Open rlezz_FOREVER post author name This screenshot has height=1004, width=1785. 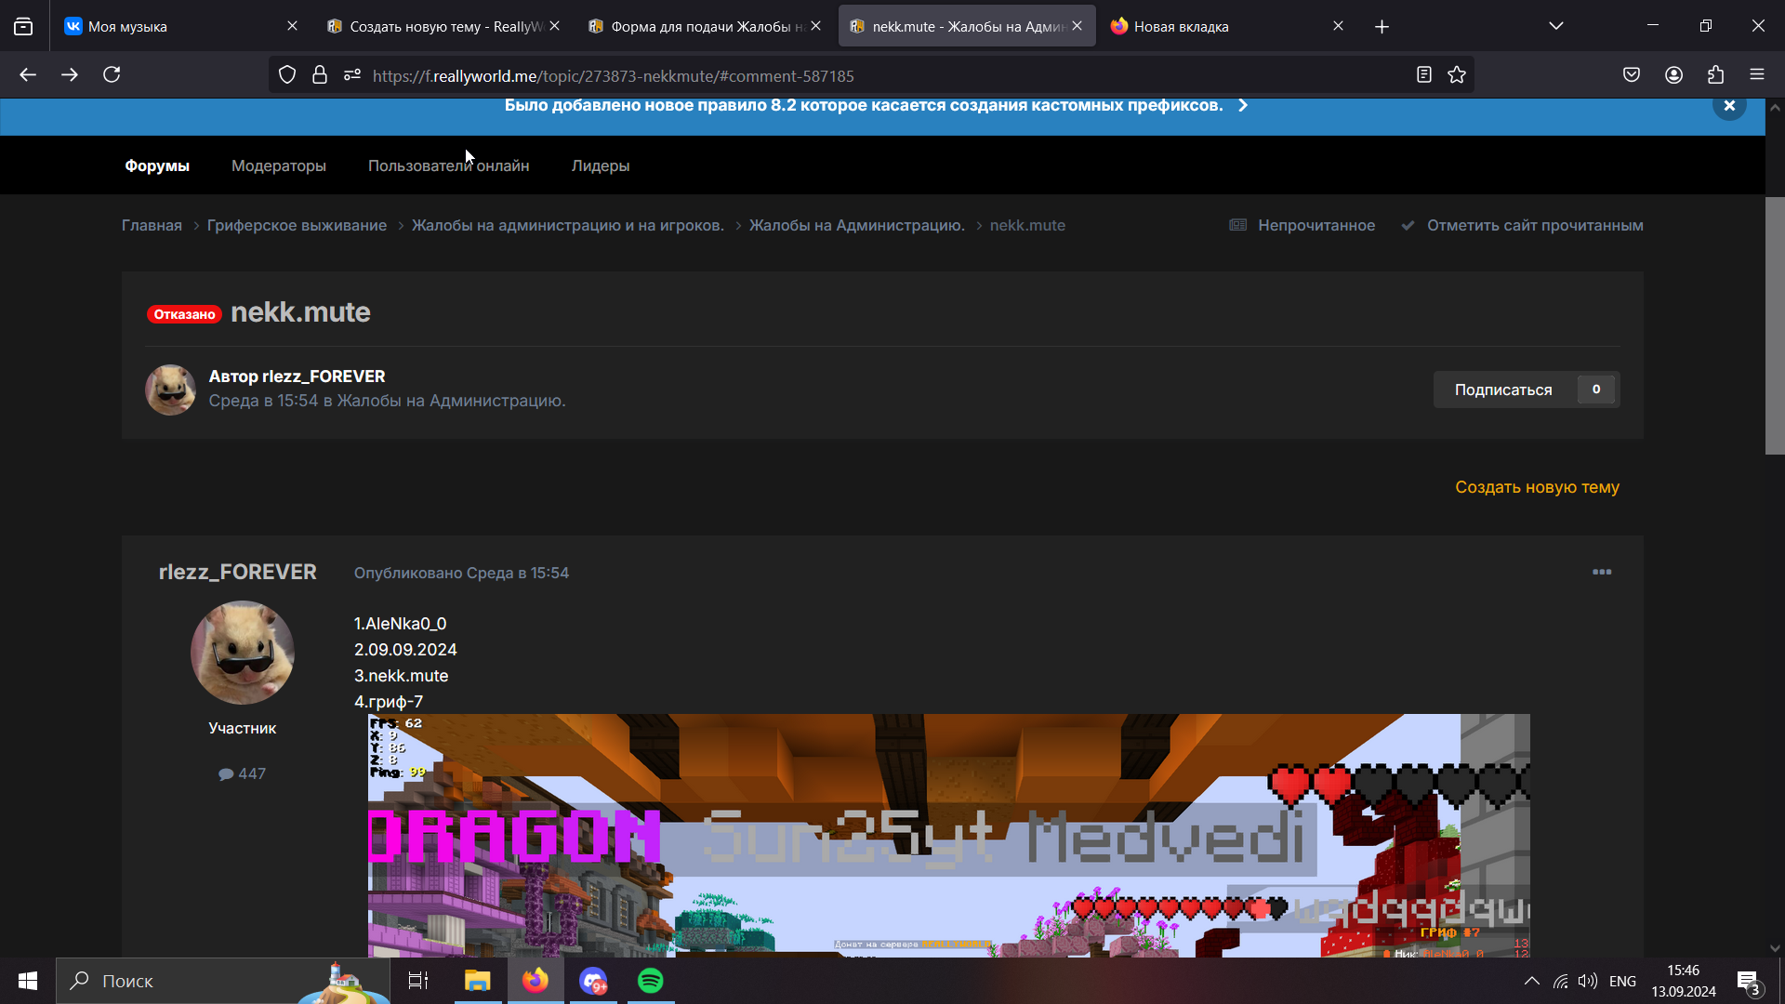(238, 572)
